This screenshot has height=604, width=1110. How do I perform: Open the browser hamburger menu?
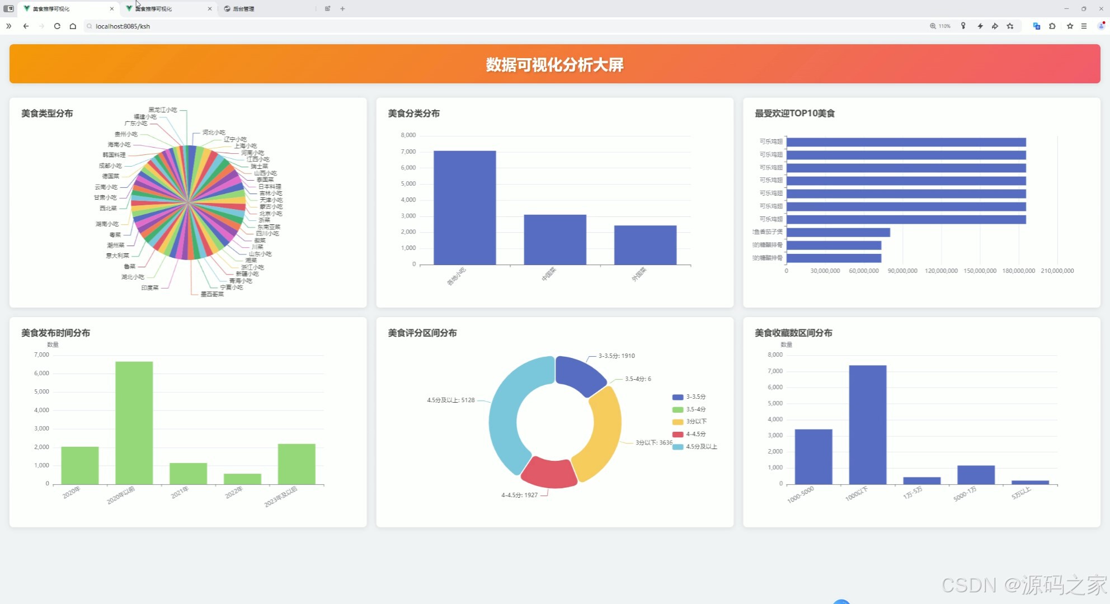(x=1084, y=26)
